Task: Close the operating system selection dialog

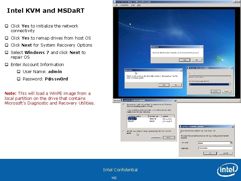Action: coord(175,100)
